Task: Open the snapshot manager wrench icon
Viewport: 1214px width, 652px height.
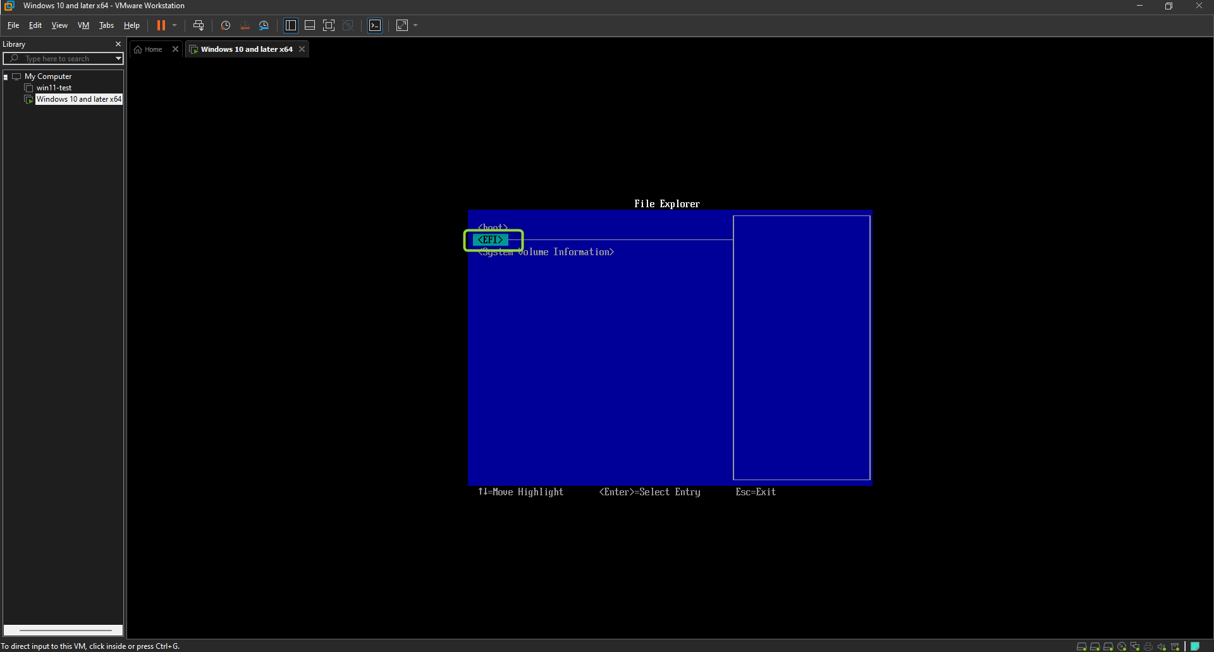Action: [264, 25]
